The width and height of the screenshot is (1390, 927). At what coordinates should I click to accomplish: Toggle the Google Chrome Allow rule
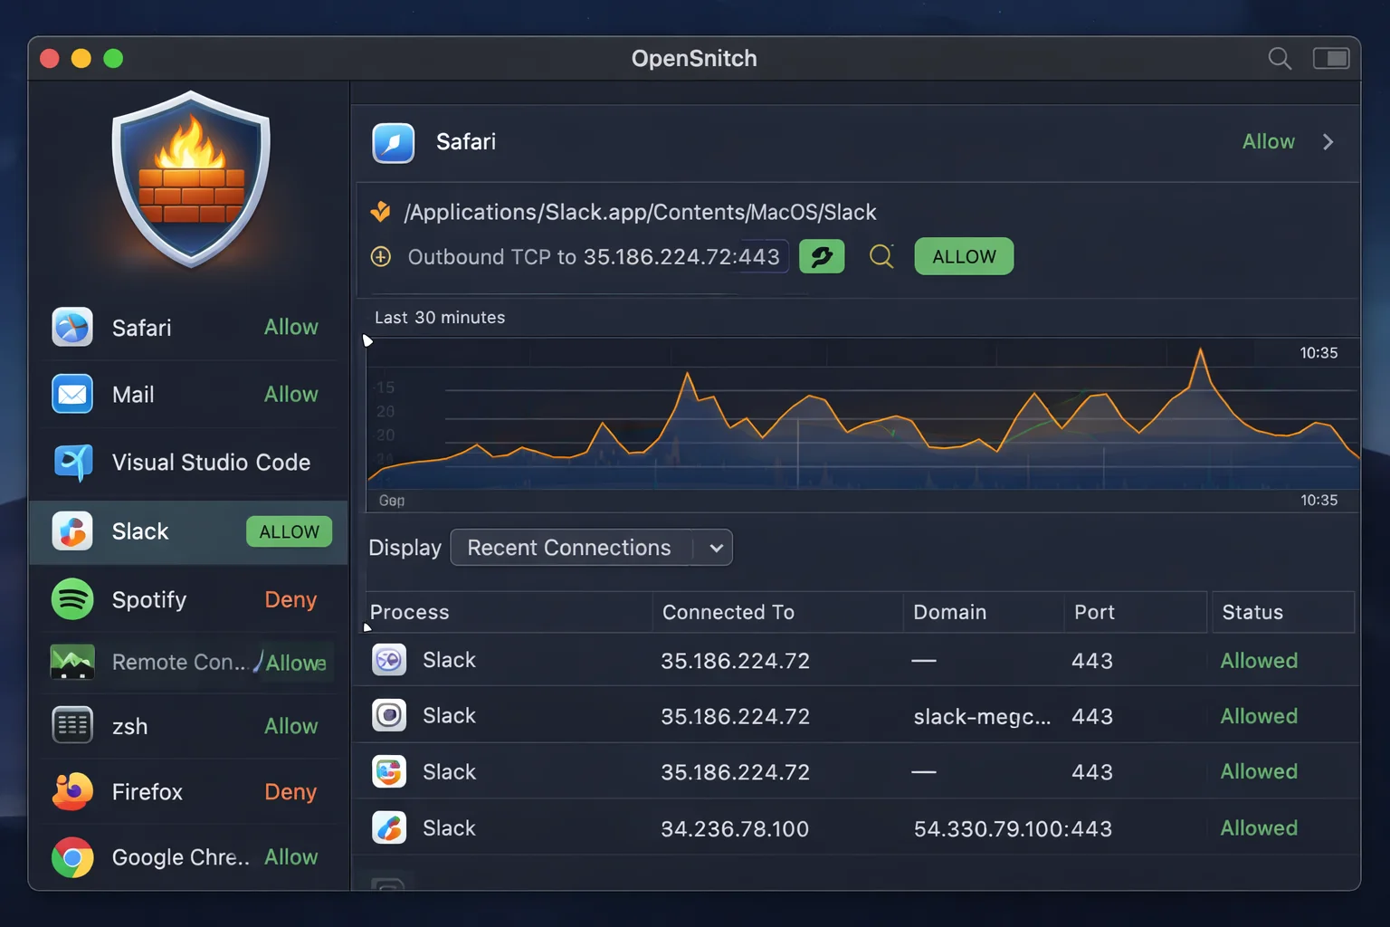point(290,857)
